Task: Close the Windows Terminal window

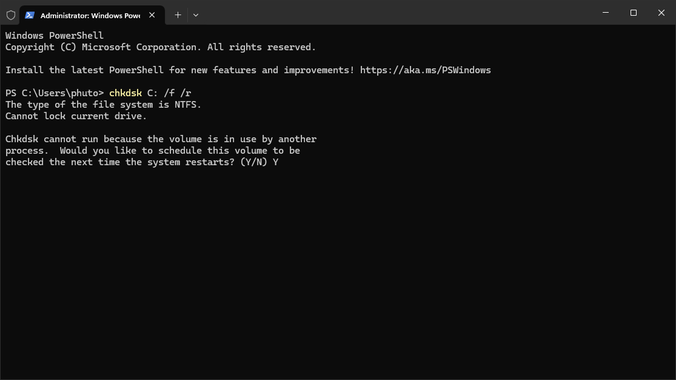Action: click(661, 13)
